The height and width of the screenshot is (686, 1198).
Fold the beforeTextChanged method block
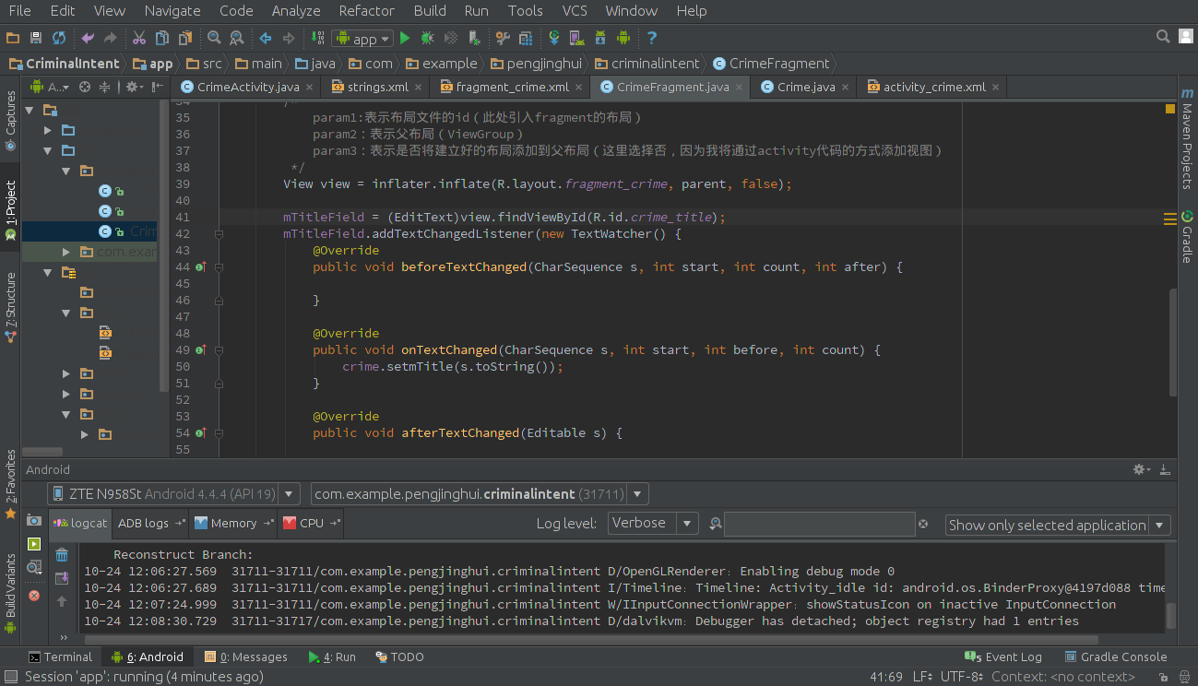[x=219, y=267]
